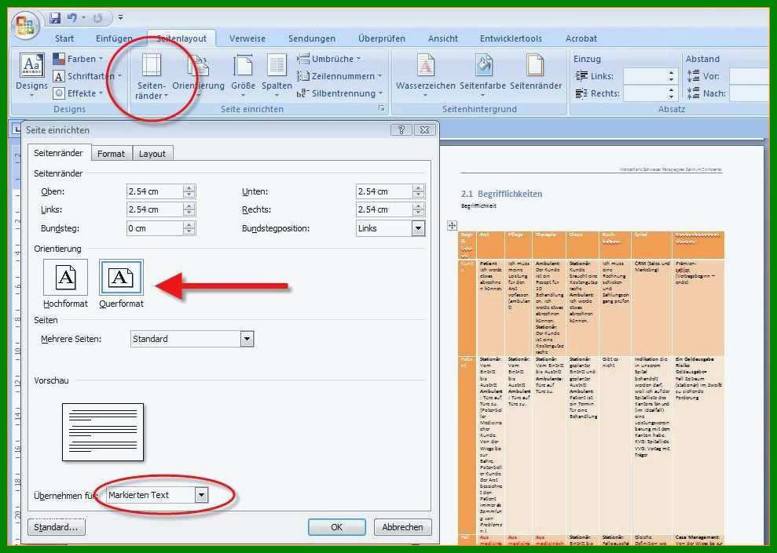Switch to the Entwicklertools ribbon tab
This screenshot has height=553, width=777.
click(x=511, y=38)
